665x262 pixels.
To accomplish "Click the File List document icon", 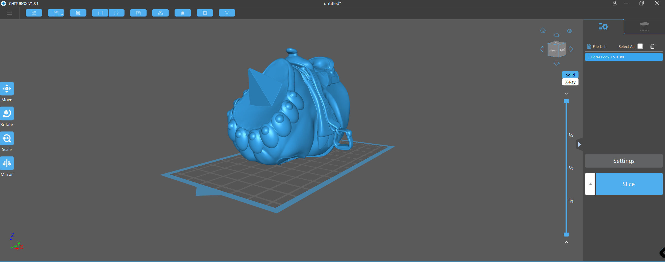I will (589, 46).
